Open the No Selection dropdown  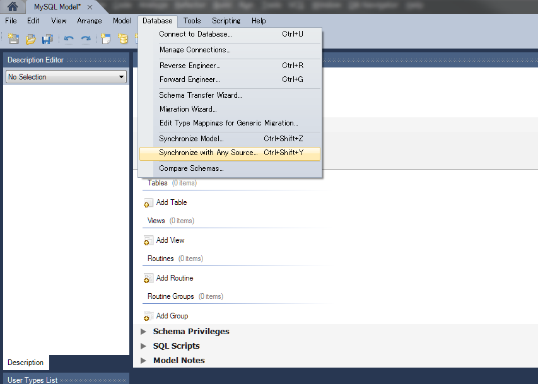(66, 77)
